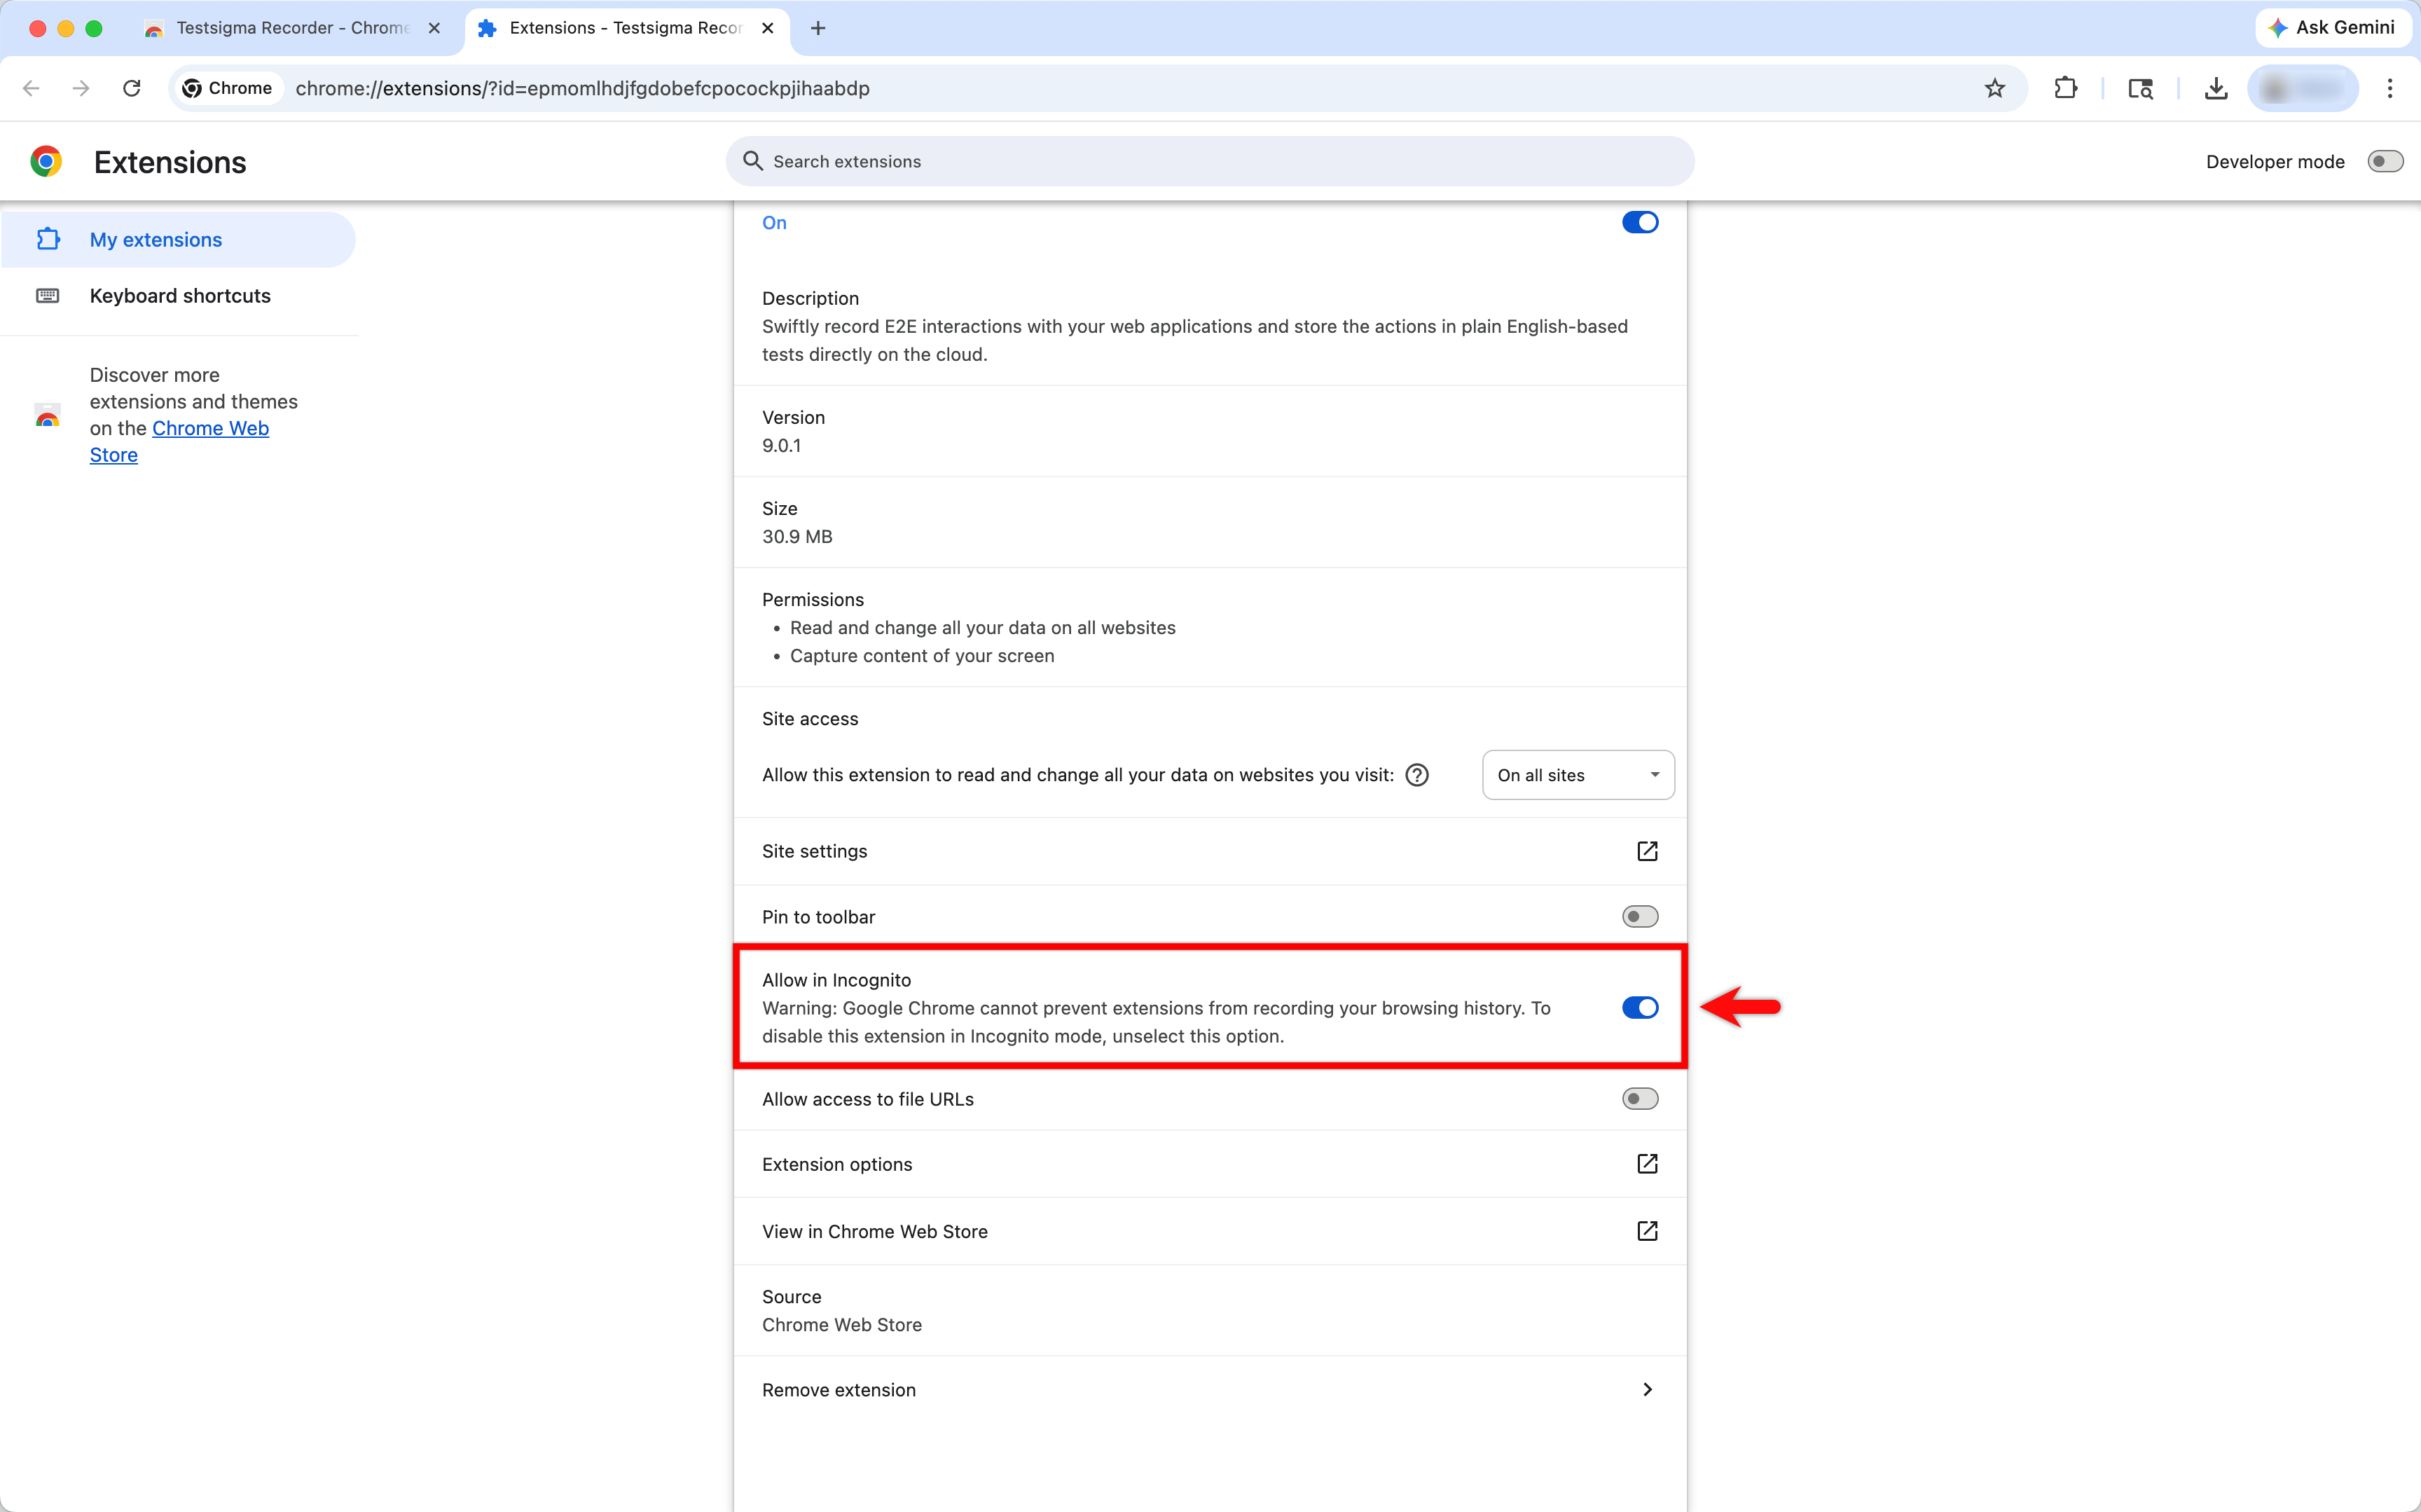The width and height of the screenshot is (2421, 1512).
Task: Turn off the extension On switch
Action: (1639, 222)
